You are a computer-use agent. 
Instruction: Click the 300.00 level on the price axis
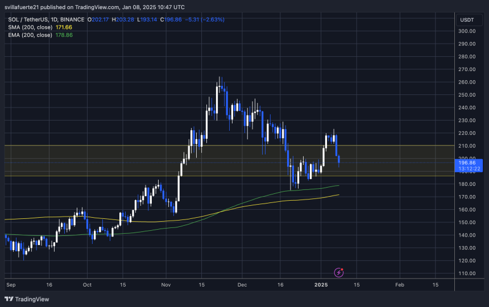[467, 31]
